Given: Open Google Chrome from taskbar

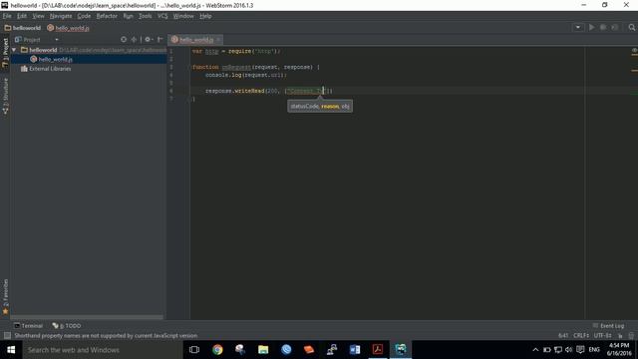Looking at the screenshot, I should (x=217, y=350).
